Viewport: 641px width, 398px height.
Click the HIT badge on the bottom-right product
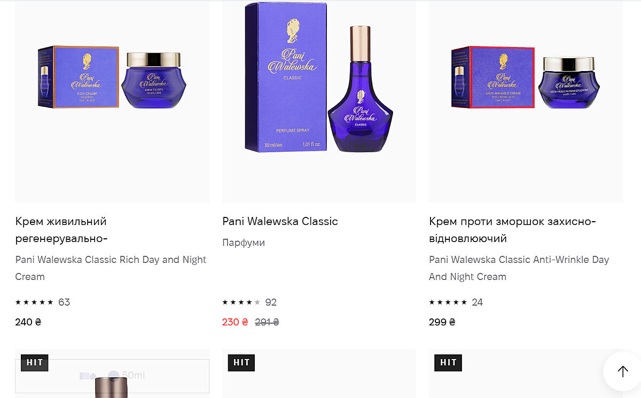click(x=448, y=363)
